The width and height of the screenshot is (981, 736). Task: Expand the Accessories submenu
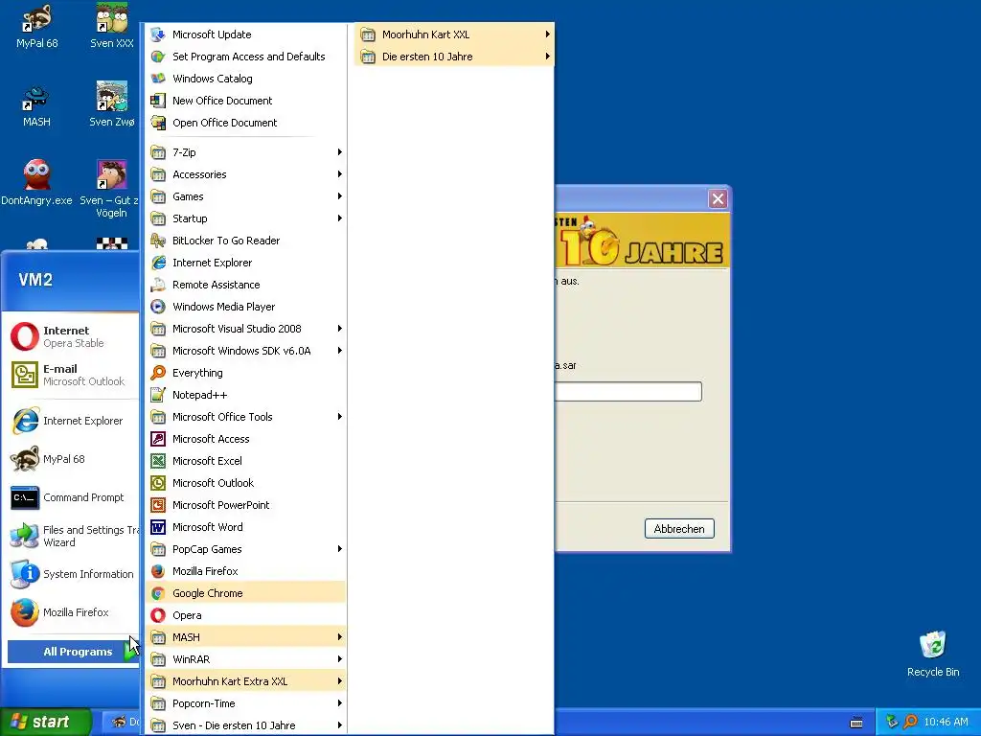[246, 174]
